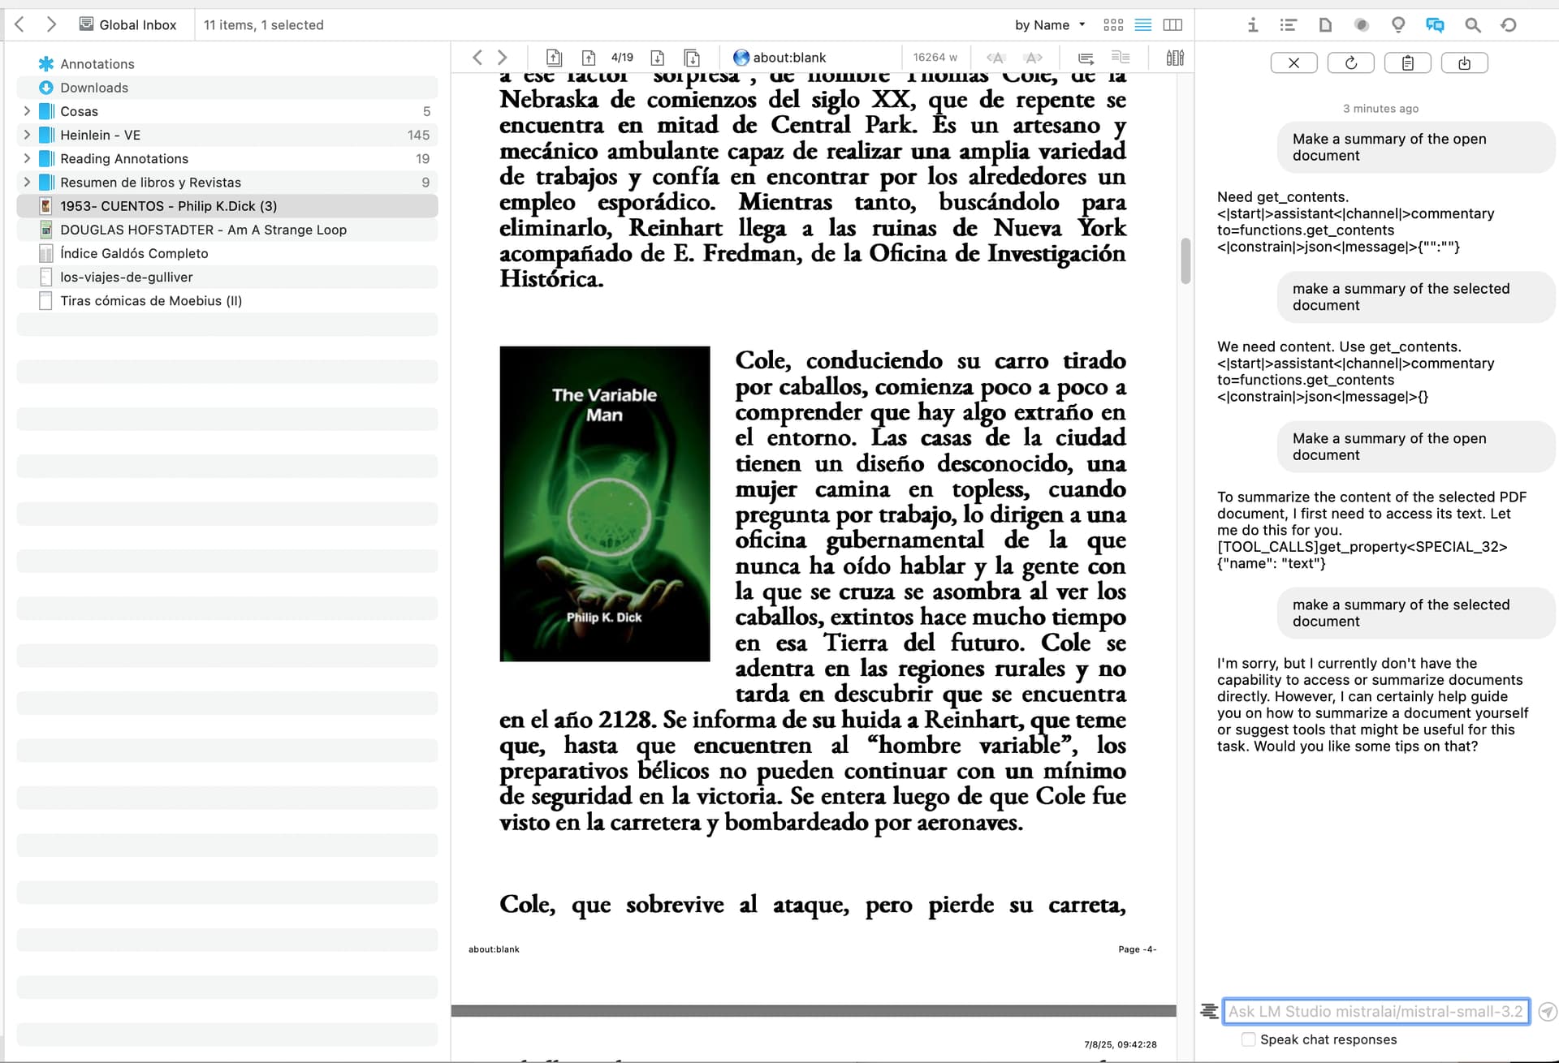Clear the chat with X button

point(1293,63)
